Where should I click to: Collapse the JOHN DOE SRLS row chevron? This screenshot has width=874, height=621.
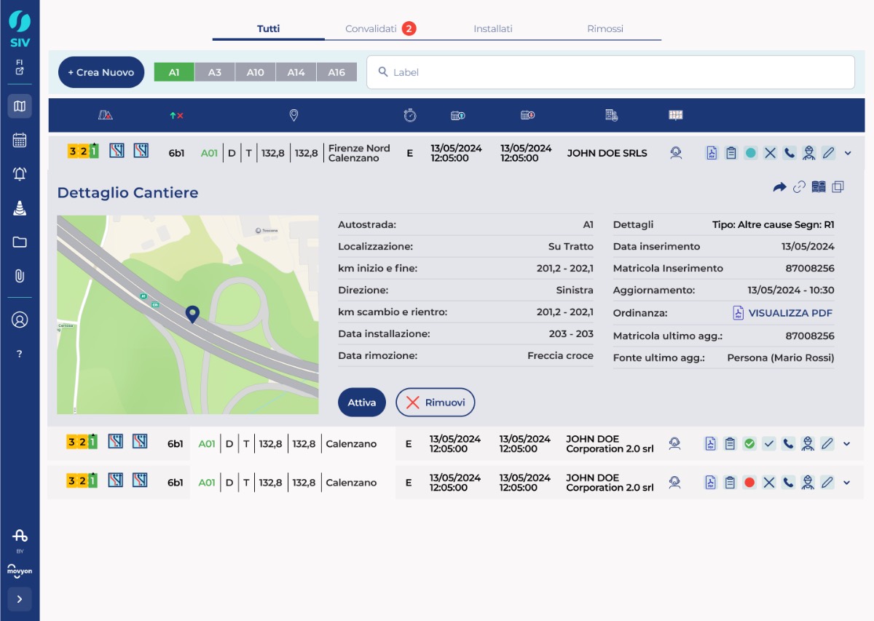click(848, 153)
